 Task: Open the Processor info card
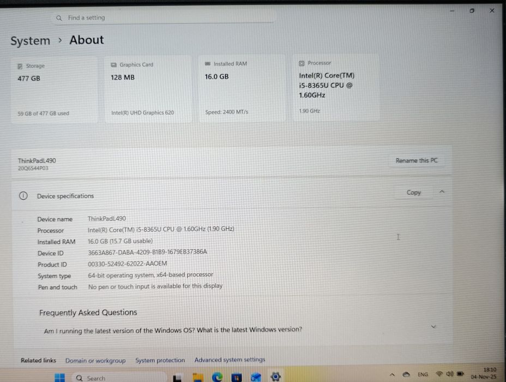336,87
